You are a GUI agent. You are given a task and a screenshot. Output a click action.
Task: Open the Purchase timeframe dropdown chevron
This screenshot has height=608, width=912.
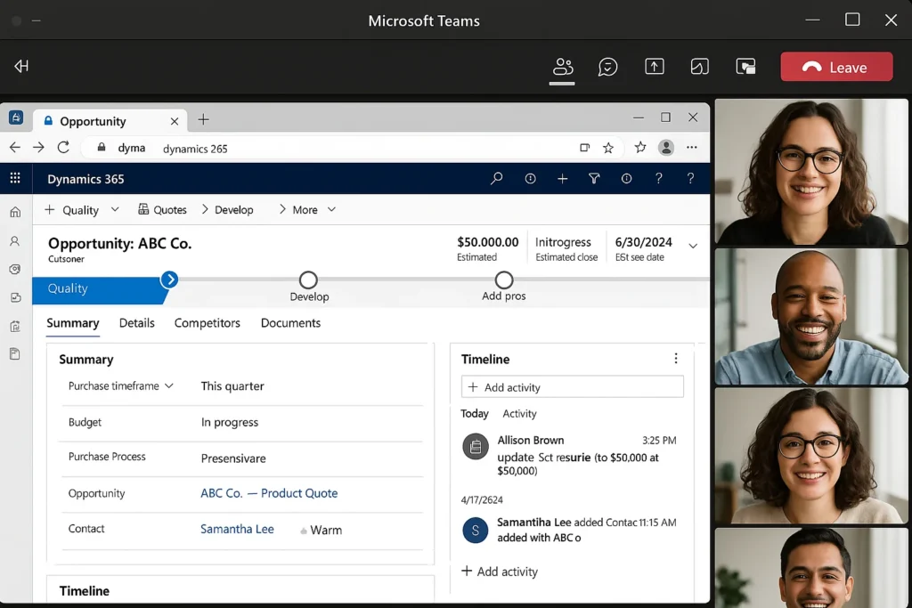point(169,386)
